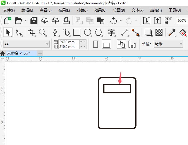The image size is (188, 145).
Task: Open the Undo history dropdown arrow
Action: (121, 21)
